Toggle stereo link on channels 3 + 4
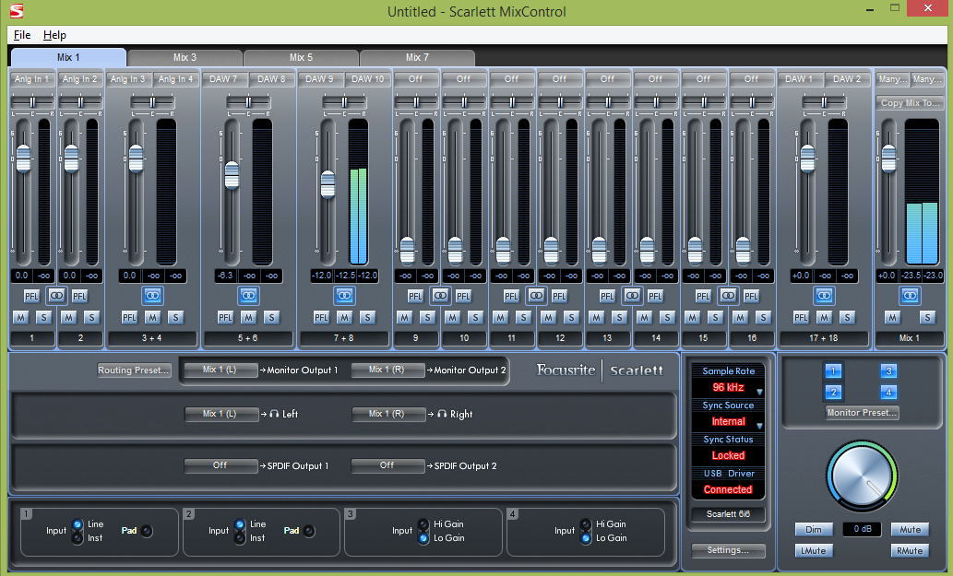This screenshot has height=576, width=953. tap(152, 295)
